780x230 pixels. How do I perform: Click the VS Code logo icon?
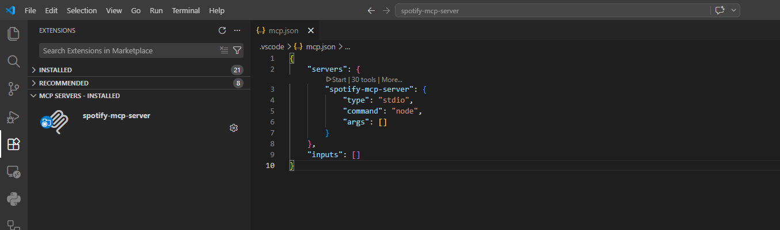(10, 10)
